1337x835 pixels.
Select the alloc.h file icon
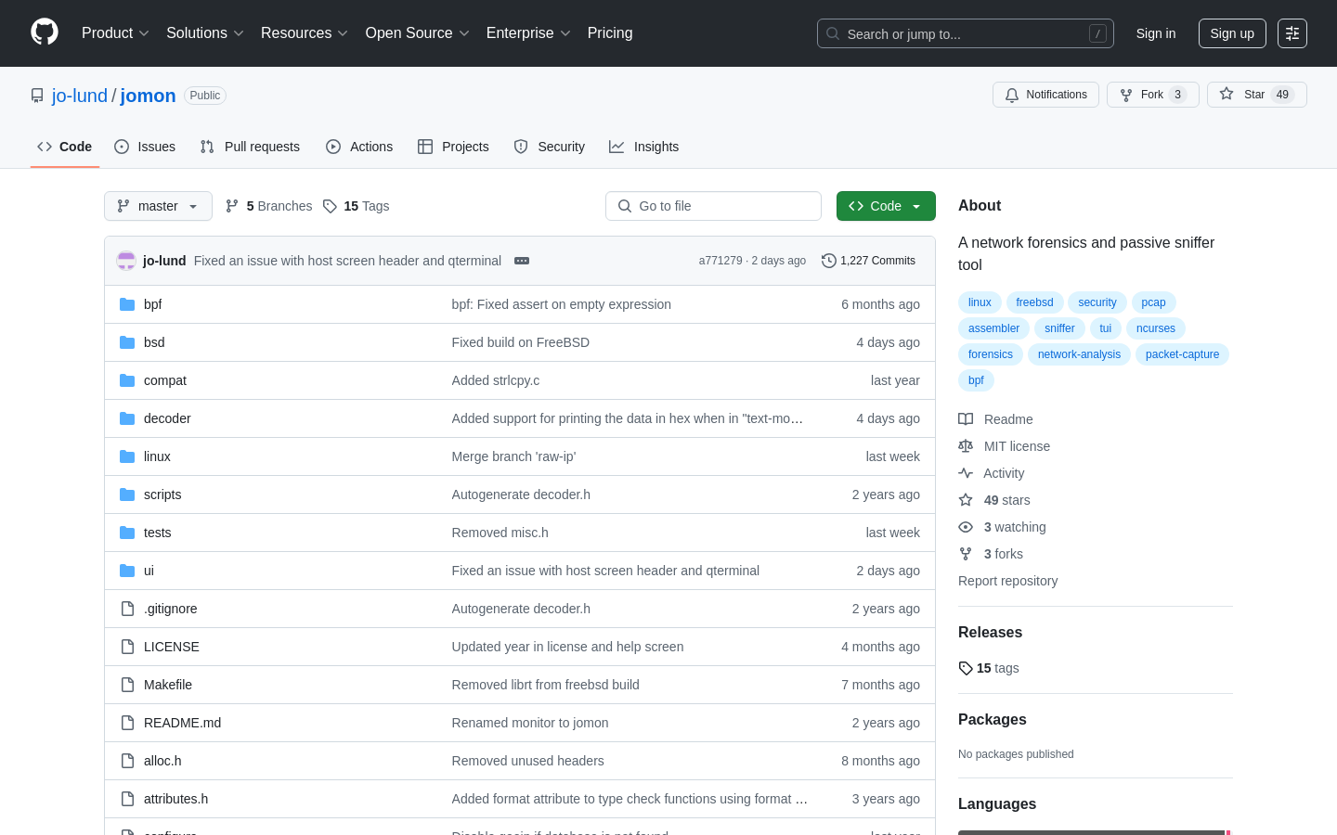coord(127,761)
